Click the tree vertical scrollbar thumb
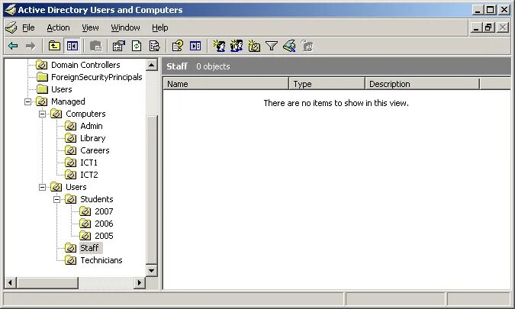 pos(151,190)
